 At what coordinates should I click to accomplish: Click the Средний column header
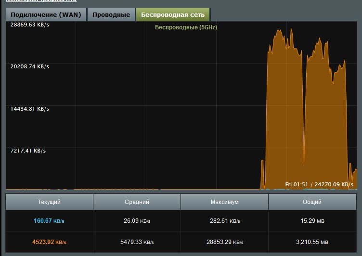137,202
